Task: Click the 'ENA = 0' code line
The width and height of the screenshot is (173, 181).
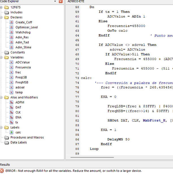Action: coord(109,97)
